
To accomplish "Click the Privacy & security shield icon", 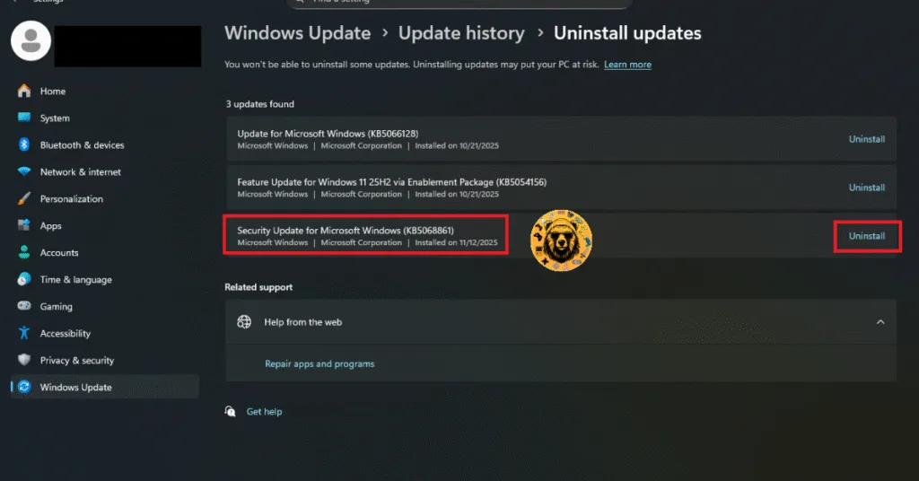I will tap(24, 360).
